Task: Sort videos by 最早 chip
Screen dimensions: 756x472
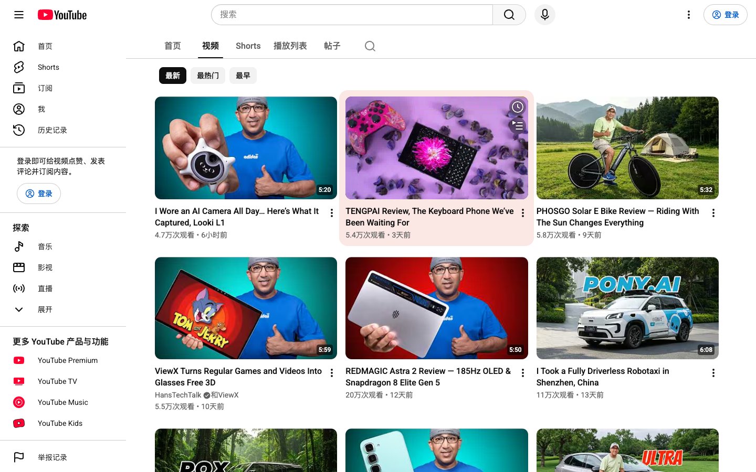Action: (x=243, y=76)
